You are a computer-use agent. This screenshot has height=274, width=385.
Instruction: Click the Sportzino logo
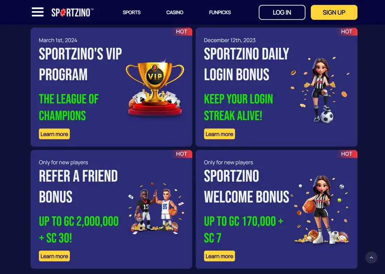[x=72, y=13]
